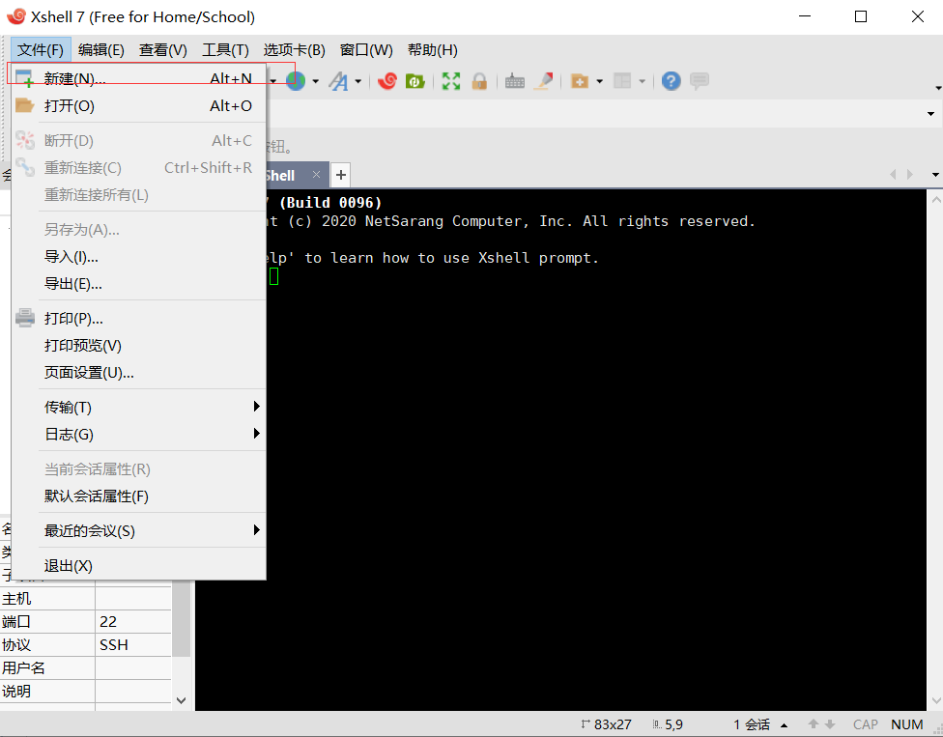Open the 编辑(E) menu
Image resolution: width=943 pixels, height=737 pixels.
(x=101, y=50)
